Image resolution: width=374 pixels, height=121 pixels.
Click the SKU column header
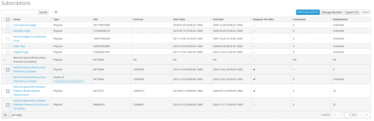coord(95,19)
